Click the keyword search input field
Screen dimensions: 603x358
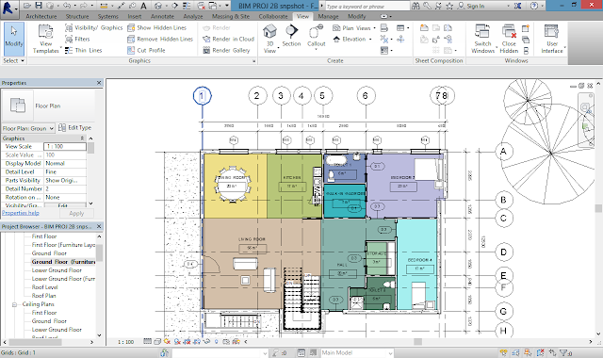367,7
